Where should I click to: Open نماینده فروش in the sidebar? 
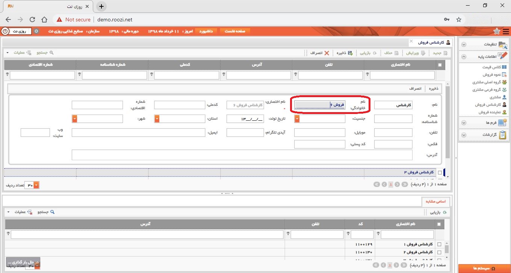492,112
